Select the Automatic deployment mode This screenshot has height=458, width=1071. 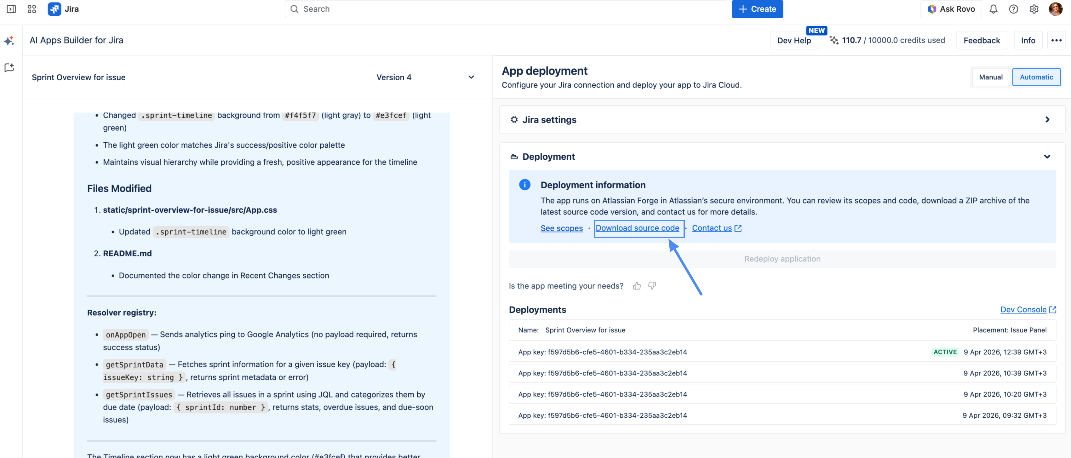pos(1036,77)
